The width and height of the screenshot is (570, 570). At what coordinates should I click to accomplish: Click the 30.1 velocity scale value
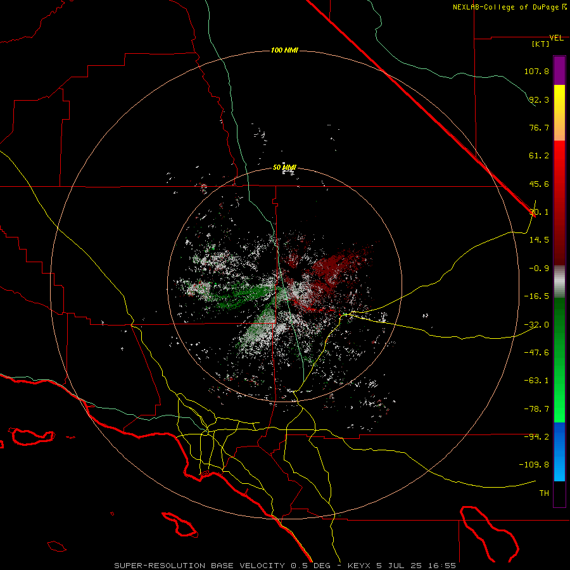click(539, 212)
